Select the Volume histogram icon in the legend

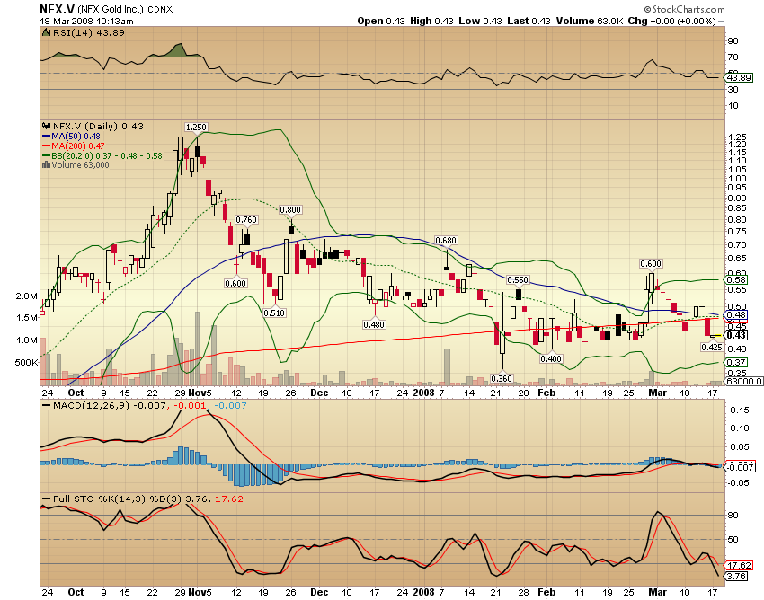point(45,166)
